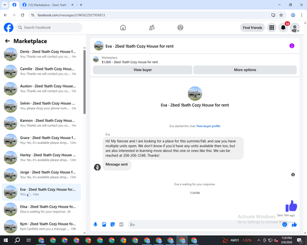Attach a file with the photo icon
This screenshot has height=245, width=307.
[104, 225]
